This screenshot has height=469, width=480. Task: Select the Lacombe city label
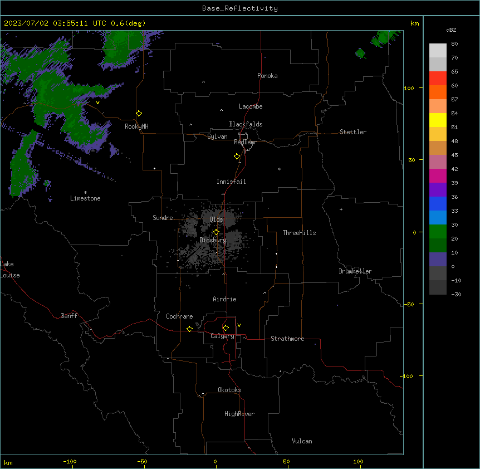click(x=251, y=106)
